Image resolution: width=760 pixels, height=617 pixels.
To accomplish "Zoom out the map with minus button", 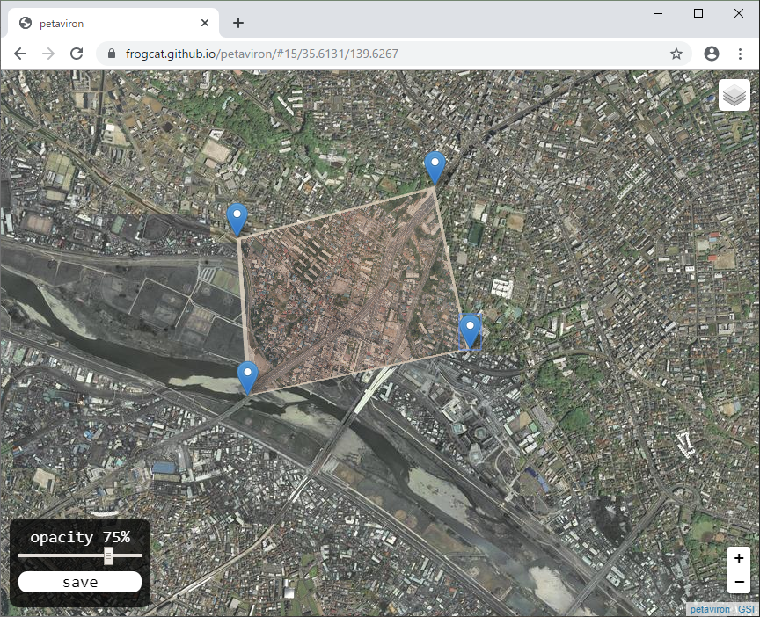I will [x=739, y=582].
